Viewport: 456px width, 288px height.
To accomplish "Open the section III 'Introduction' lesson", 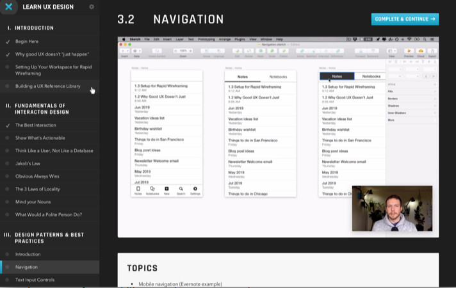I will (49, 254).
